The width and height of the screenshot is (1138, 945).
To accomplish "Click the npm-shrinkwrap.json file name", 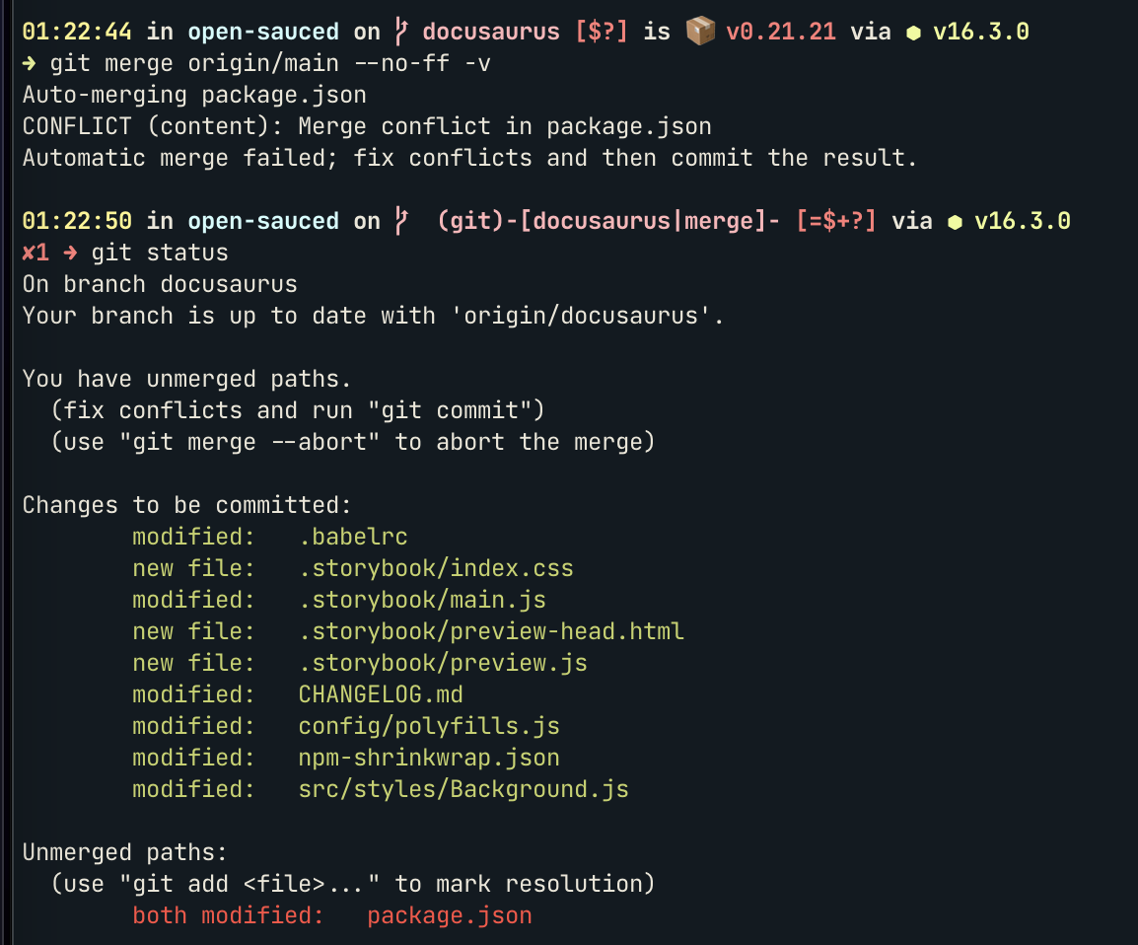I will 429,758.
